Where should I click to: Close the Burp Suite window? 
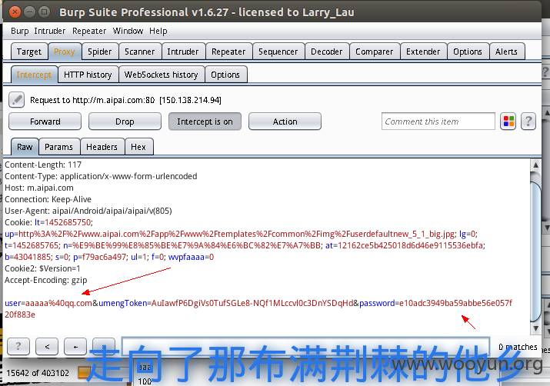(15, 12)
